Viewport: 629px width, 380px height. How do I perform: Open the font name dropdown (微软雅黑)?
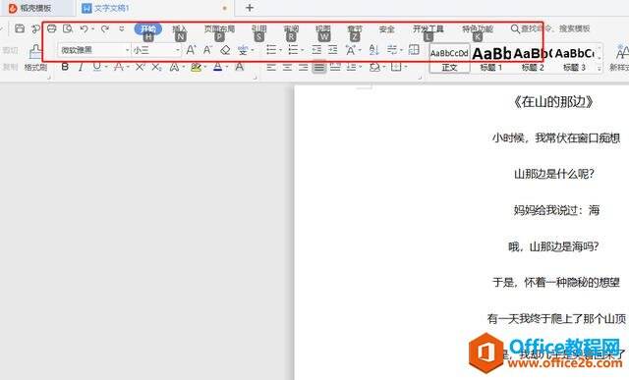tap(128, 50)
